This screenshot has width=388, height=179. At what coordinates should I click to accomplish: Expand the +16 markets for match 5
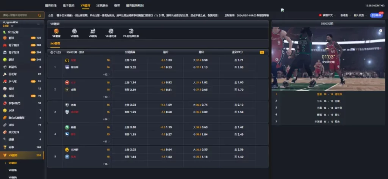106,164
